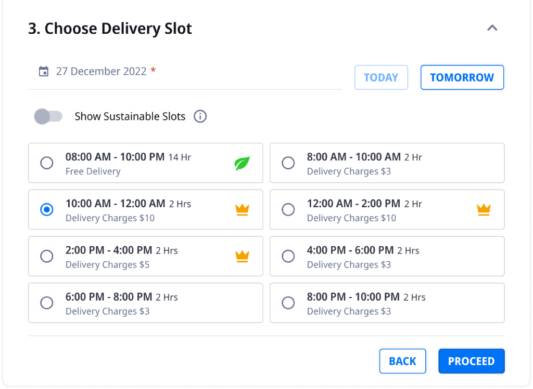Switch to the TOMORROW tab
Screen dimensions: 533x389
462,77
